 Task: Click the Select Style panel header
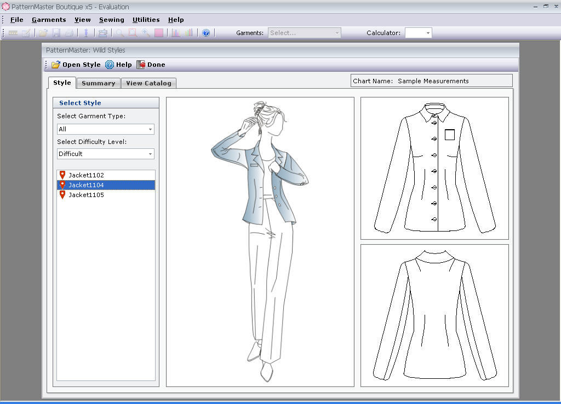(106, 103)
